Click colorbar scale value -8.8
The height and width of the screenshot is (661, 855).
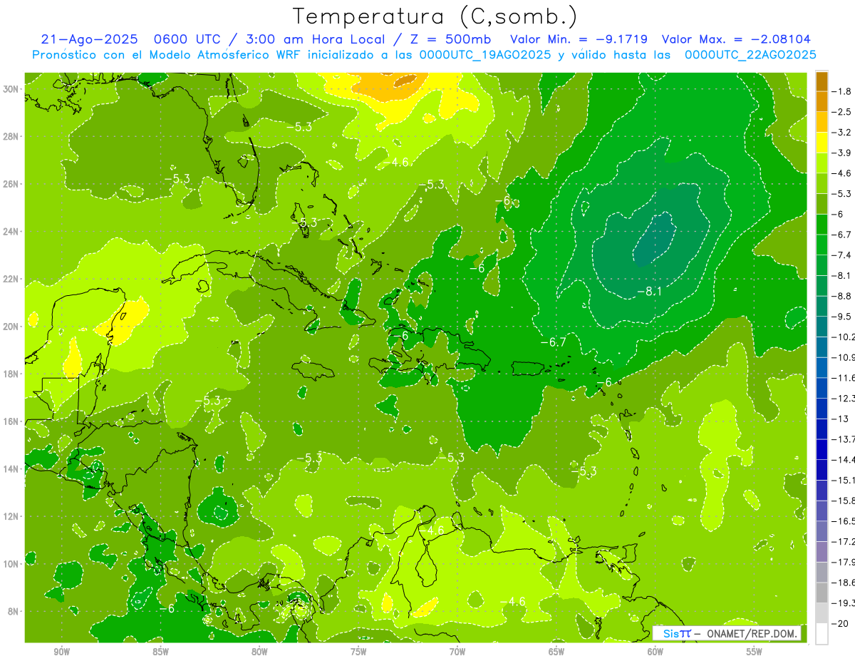(x=843, y=296)
